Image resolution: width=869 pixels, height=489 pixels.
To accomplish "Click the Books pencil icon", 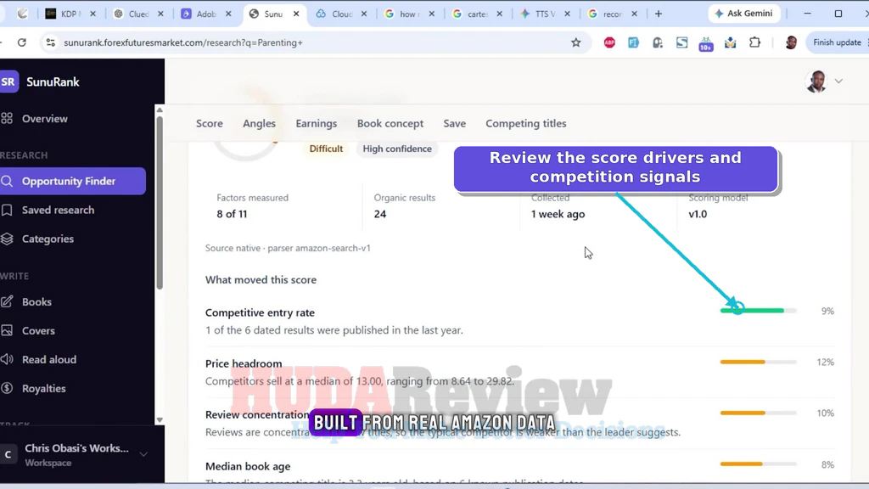I will (7, 301).
